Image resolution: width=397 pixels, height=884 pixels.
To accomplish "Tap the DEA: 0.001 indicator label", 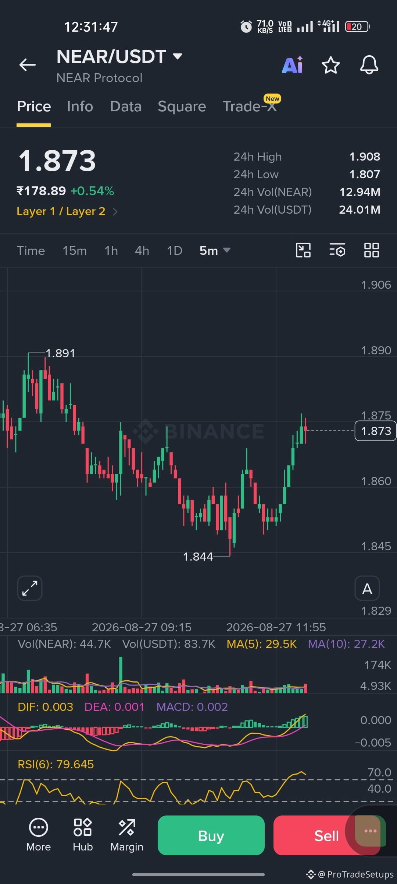I will click(114, 707).
